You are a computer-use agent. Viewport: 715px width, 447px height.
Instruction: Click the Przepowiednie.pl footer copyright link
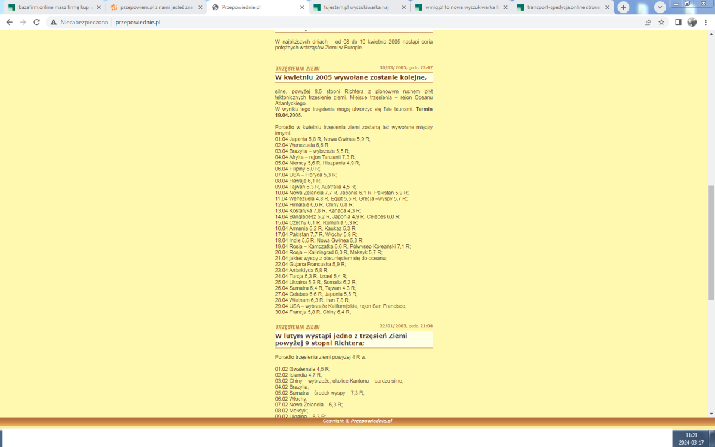(371, 421)
